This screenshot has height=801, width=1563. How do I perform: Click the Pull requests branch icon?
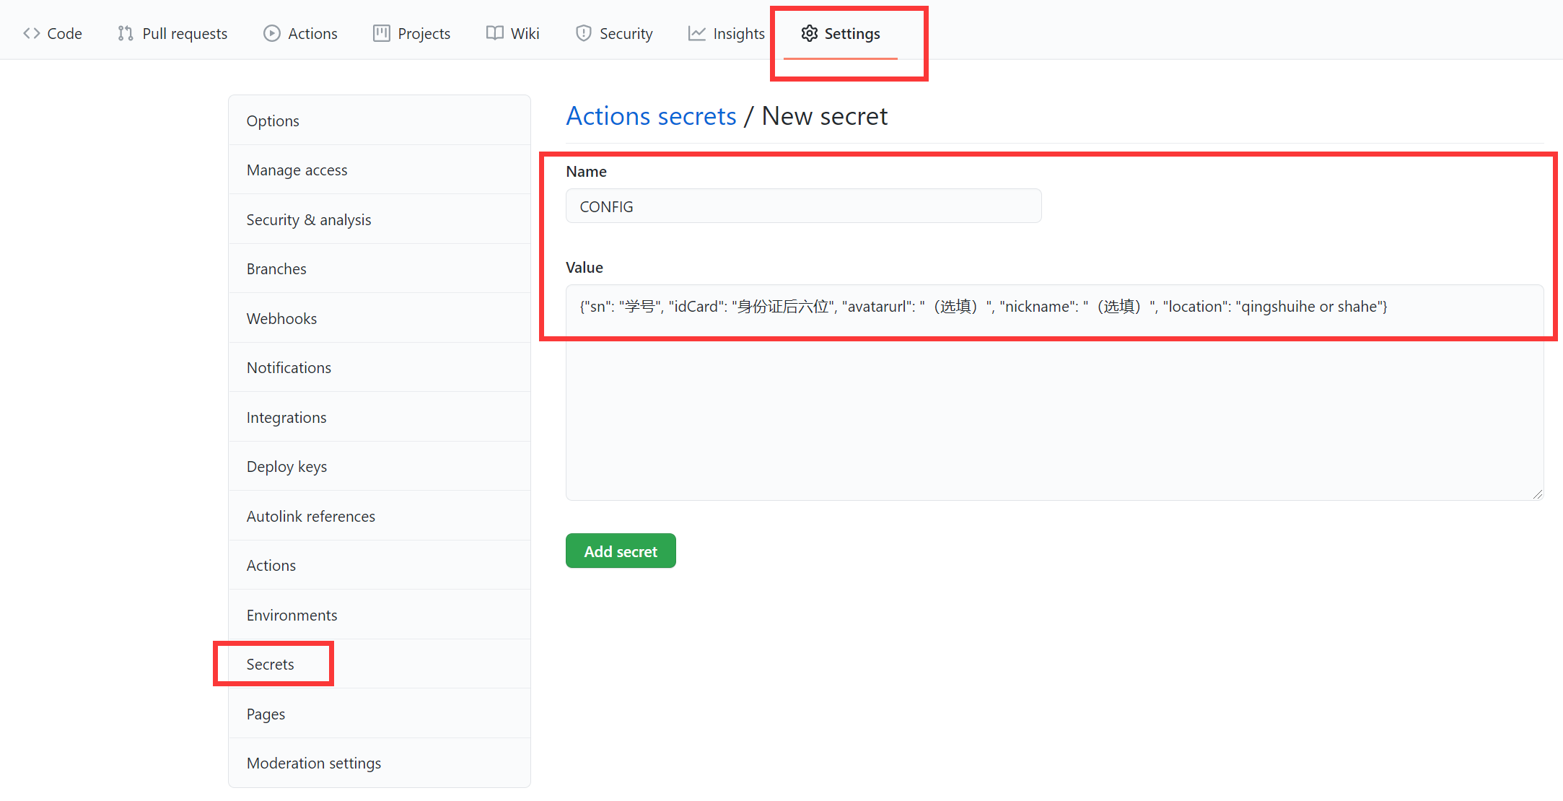(x=126, y=33)
